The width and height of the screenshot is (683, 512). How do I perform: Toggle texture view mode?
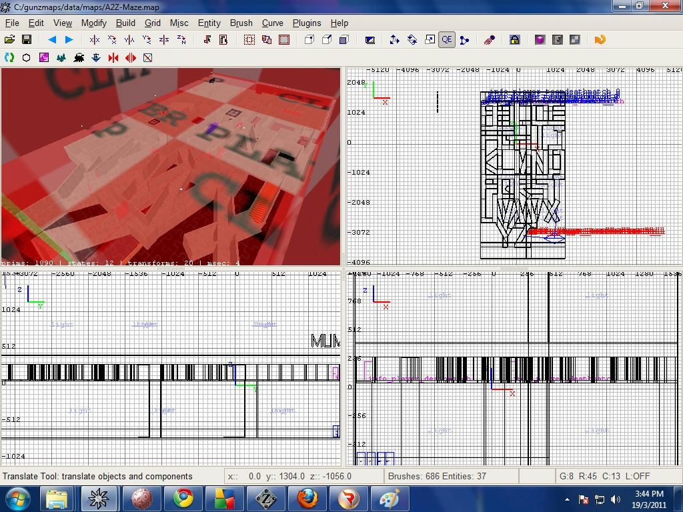pyautogui.click(x=370, y=39)
